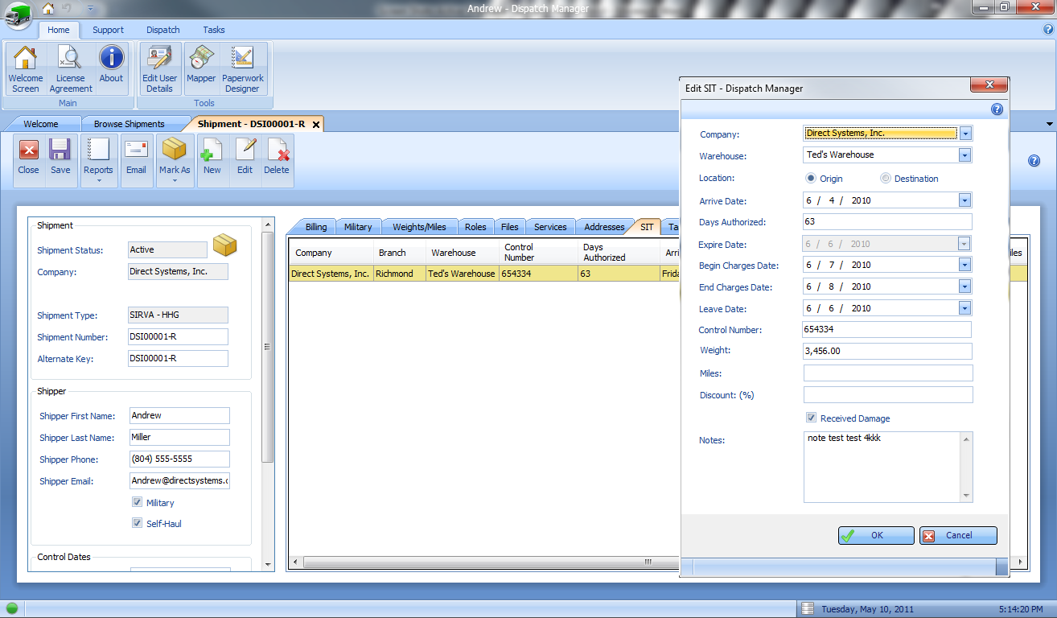Toggle the Received Damage checkbox
Image resolution: width=1057 pixels, height=618 pixels.
pyautogui.click(x=812, y=418)
